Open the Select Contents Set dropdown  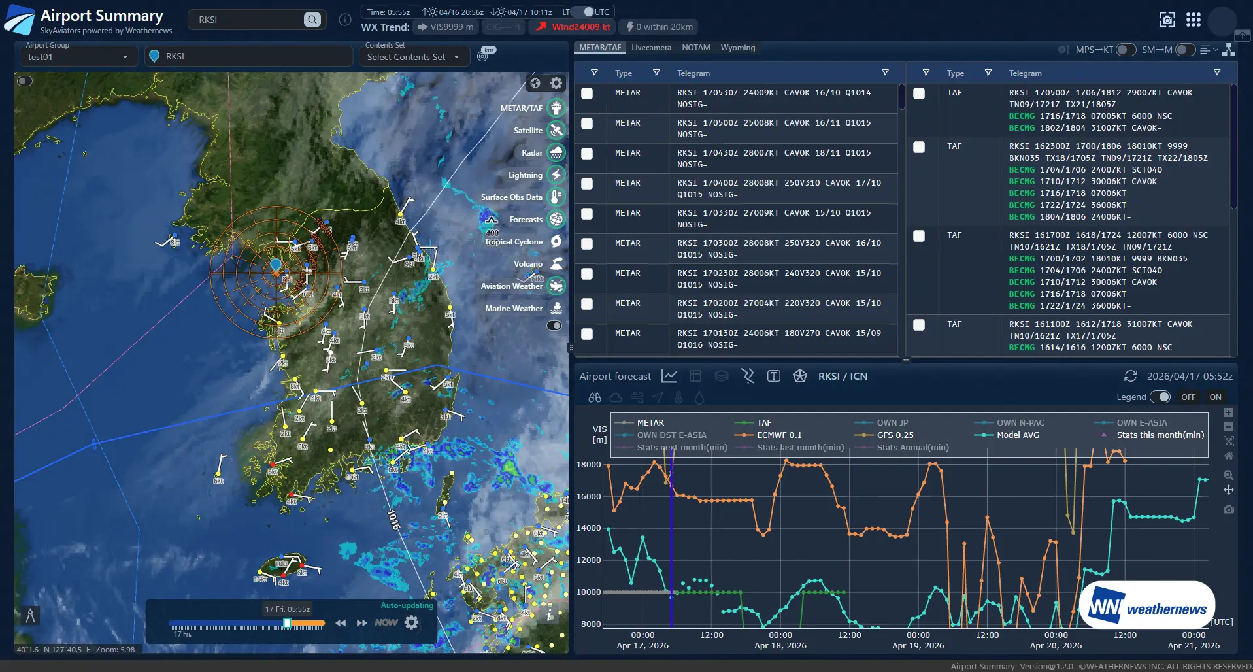(413, 57)
